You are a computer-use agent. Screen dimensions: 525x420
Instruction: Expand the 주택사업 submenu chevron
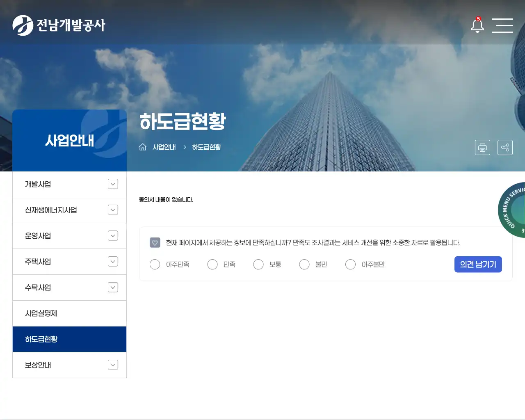click(113, 262)
